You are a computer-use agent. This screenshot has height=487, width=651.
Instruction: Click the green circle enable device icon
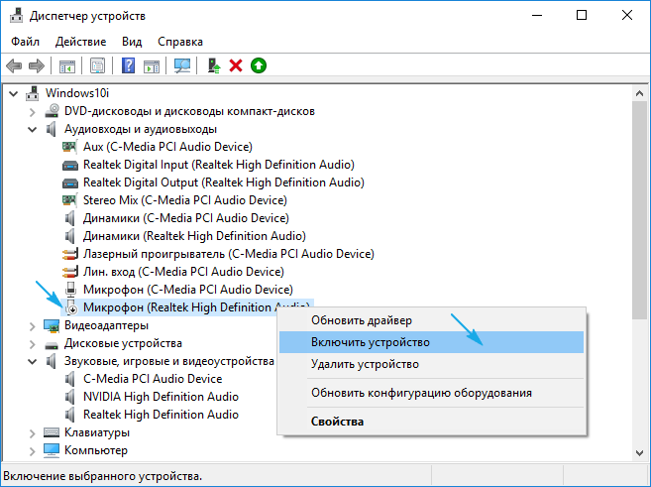258,65
